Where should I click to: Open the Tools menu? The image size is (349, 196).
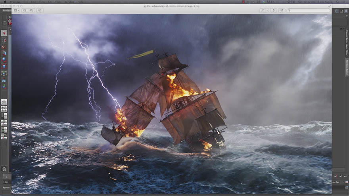point(58,2)
